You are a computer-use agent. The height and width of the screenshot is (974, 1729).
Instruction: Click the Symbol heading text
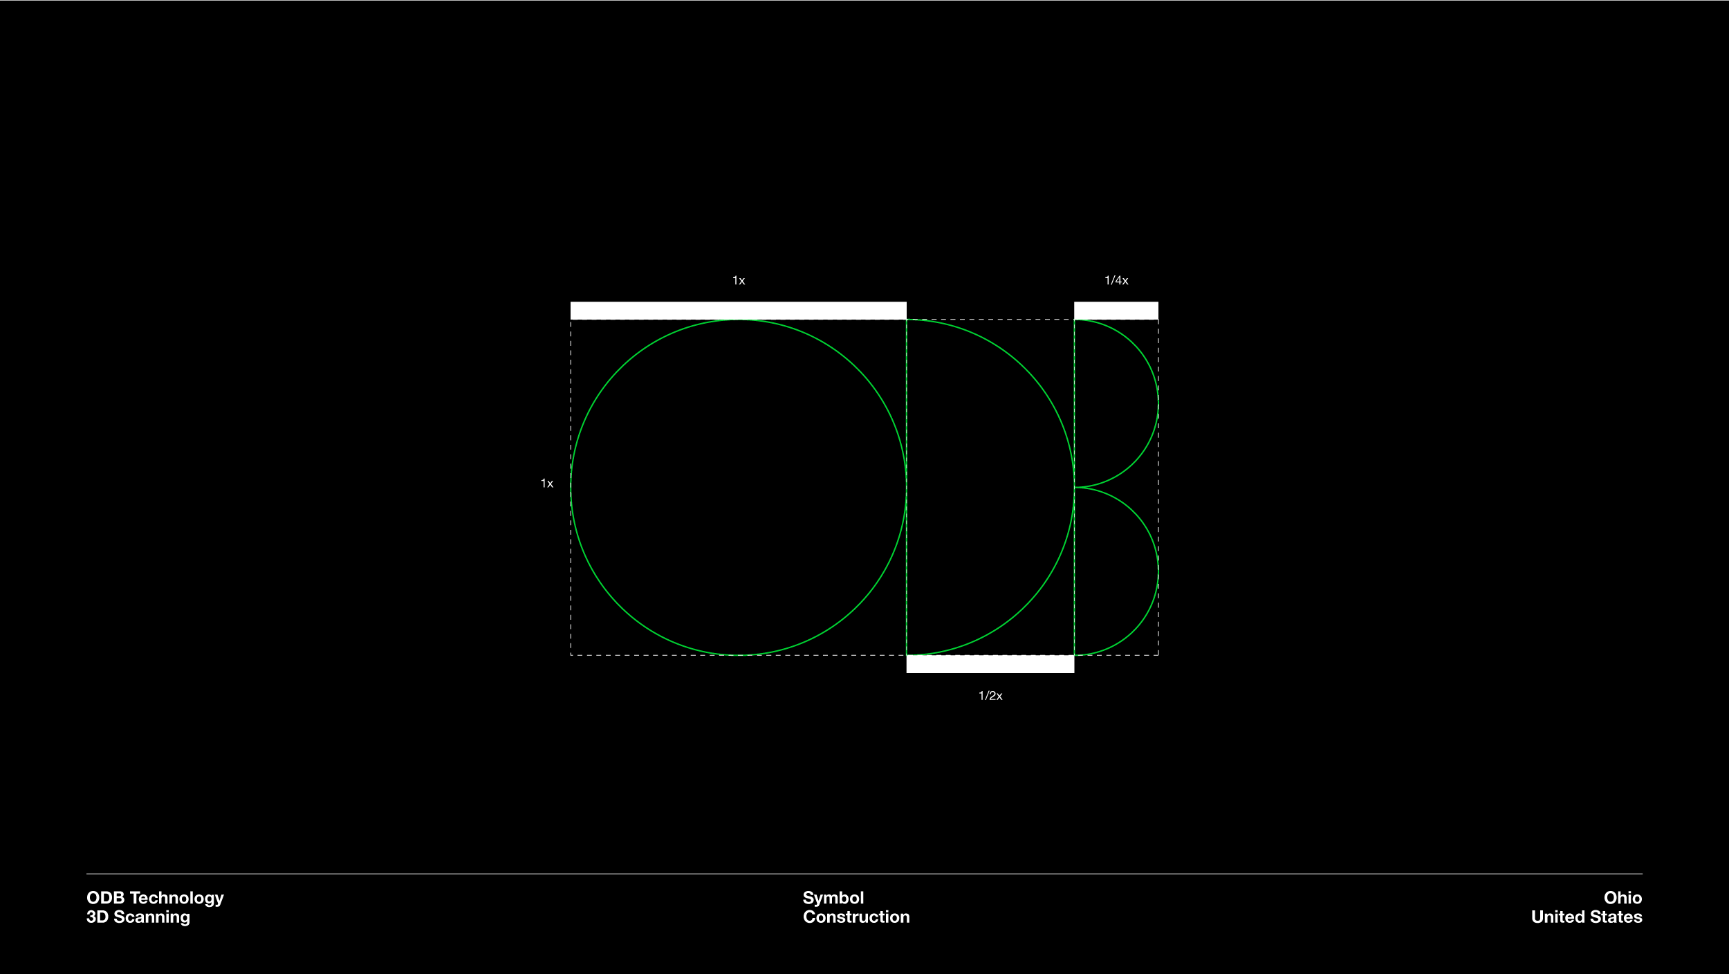coord(833,898)
